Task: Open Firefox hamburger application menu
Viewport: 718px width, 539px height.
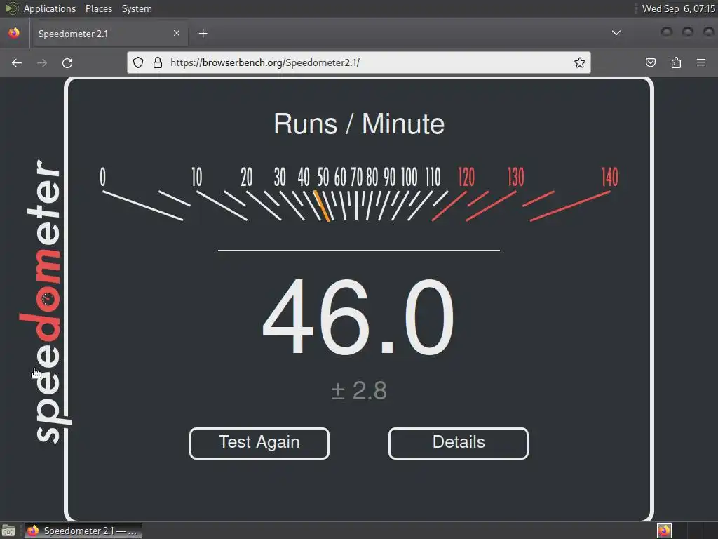Action: (x=701, y=62)
